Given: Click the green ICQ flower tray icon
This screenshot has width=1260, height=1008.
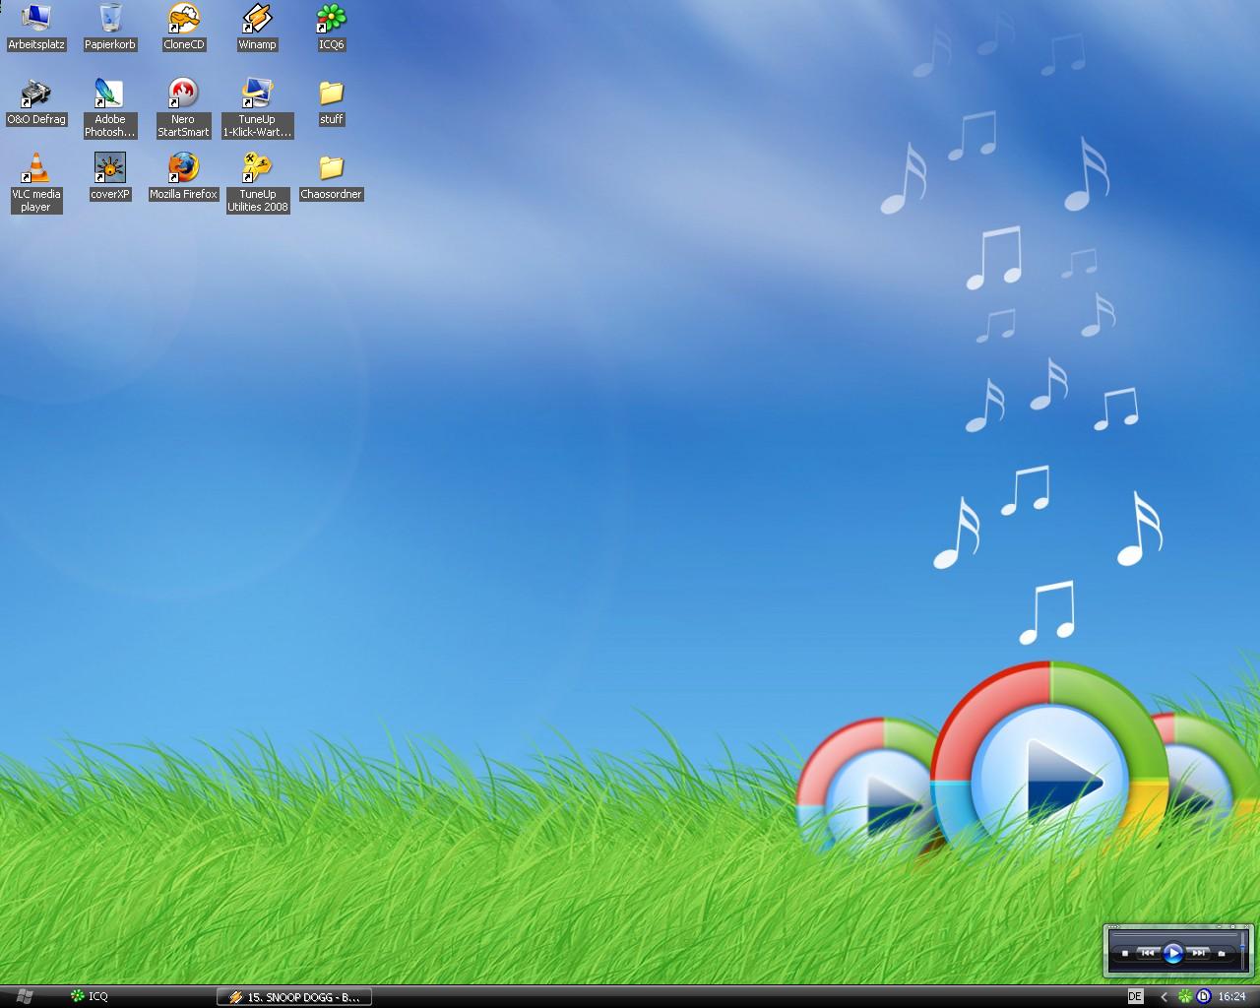Looking at the screenshot, I should tap(1185, 996).
